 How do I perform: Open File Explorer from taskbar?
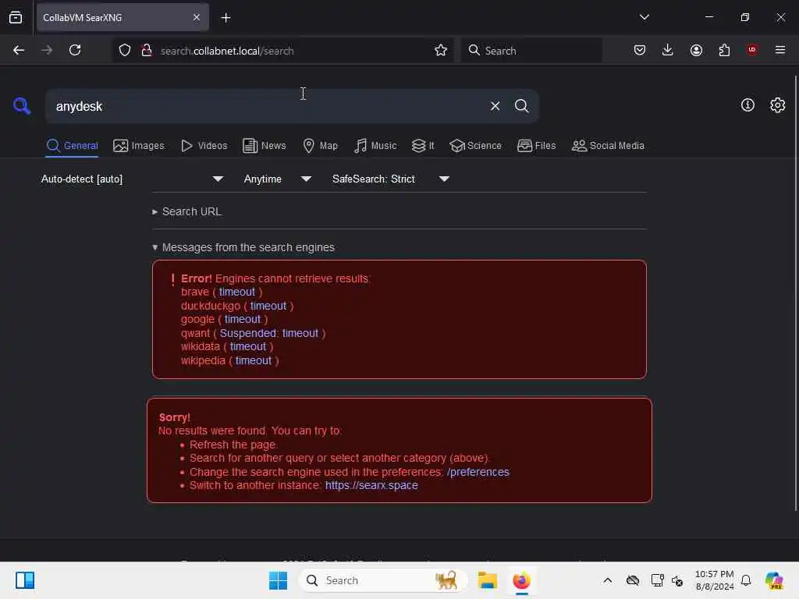click(x=487, y=580)
